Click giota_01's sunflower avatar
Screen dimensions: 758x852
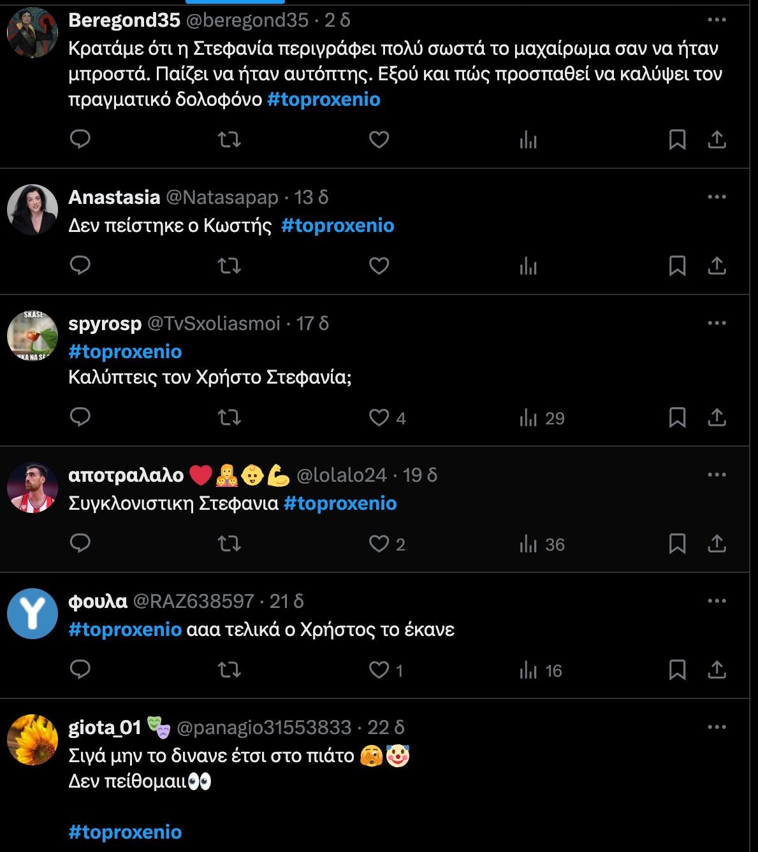coord(33,740)
